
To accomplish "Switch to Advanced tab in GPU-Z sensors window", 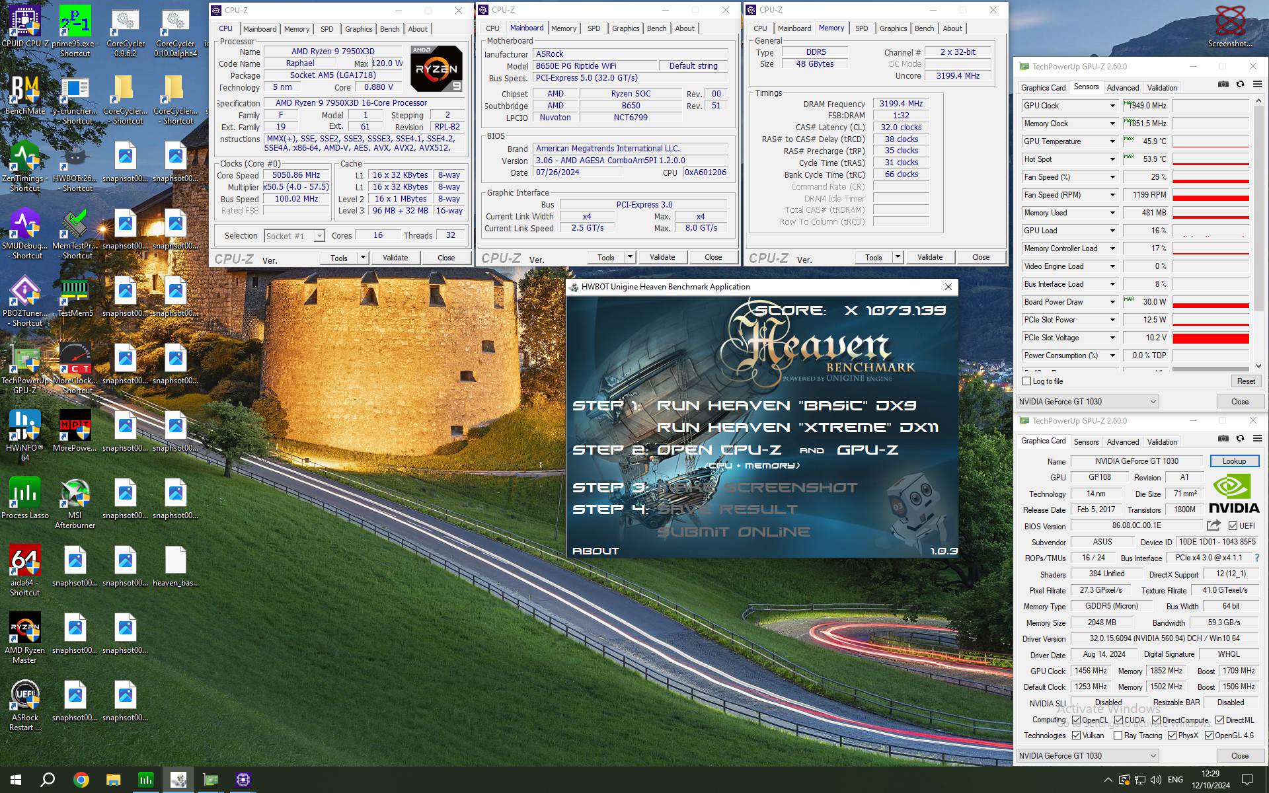I will (1123, 87).
